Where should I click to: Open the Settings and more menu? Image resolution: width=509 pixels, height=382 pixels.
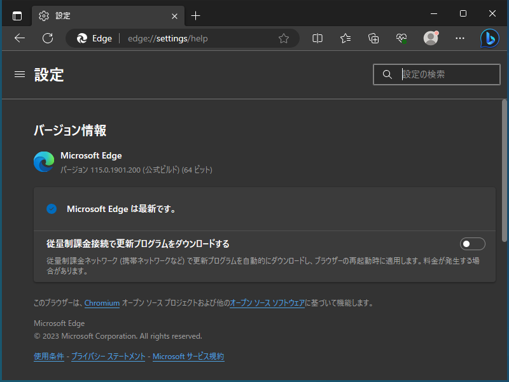[x=459, y=38]
